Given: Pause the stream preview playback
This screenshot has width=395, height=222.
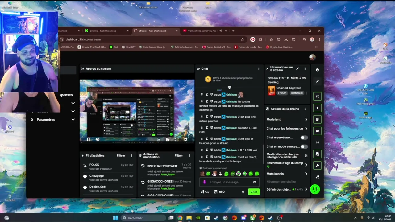Looking at the screenshot, I should coord(88,139).
